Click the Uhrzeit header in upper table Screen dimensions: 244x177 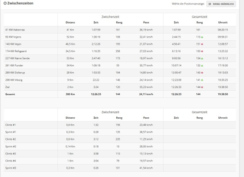tap(223, 23)
